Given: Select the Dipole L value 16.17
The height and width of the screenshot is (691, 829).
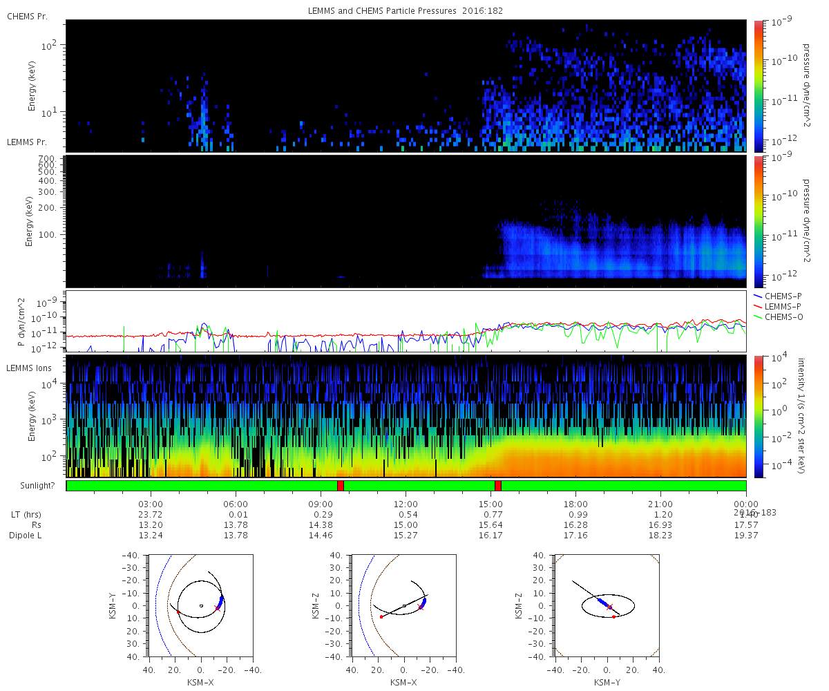Looking at the screenshot, I should pos(490,536).
